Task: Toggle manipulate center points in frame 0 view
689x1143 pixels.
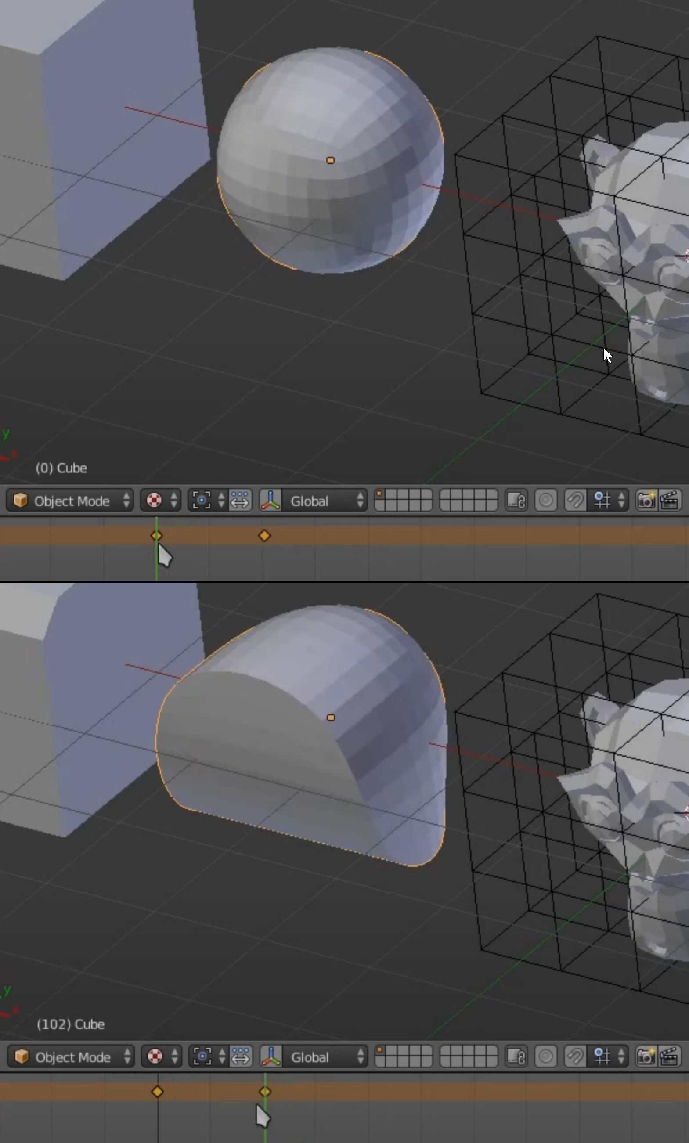Action: point(240,501)
